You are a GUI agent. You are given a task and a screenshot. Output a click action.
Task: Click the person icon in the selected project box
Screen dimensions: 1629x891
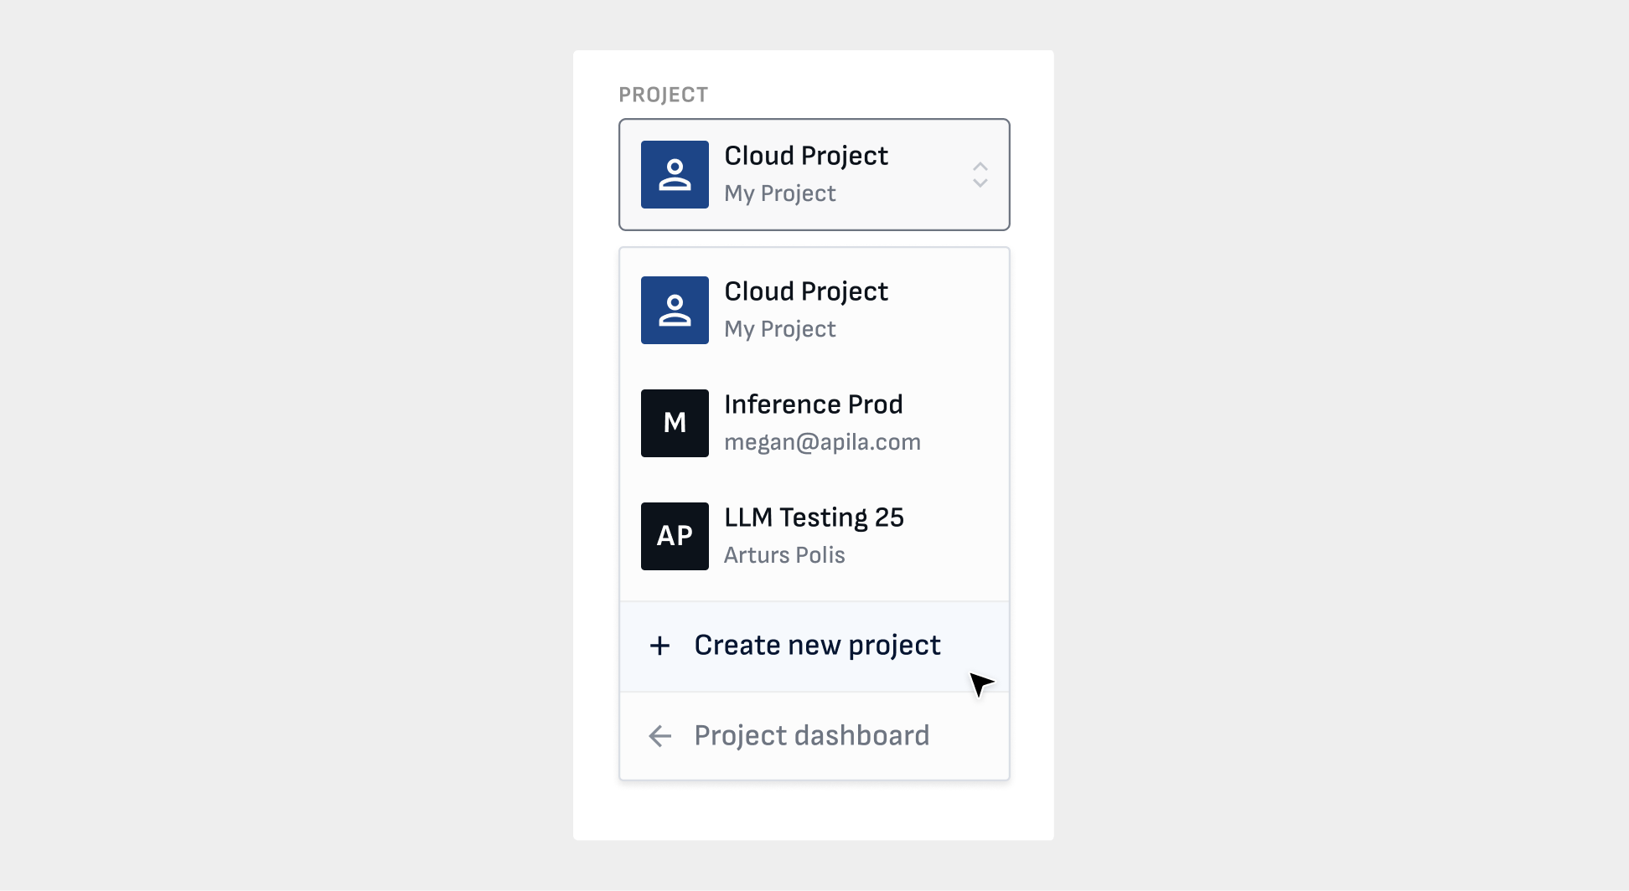(x=675, y=174)
